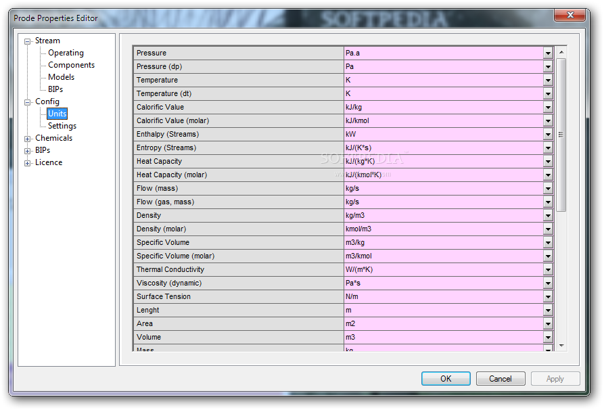This screenshot has width=604, height=410.
Task: Open Specific Volume (molar) unit dropdown
Action: click(548, 256)
